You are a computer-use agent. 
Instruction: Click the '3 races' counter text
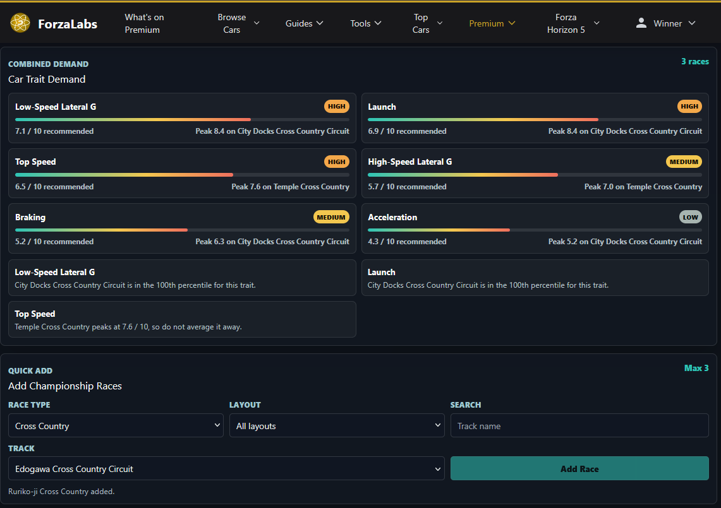tap(695, 62)
